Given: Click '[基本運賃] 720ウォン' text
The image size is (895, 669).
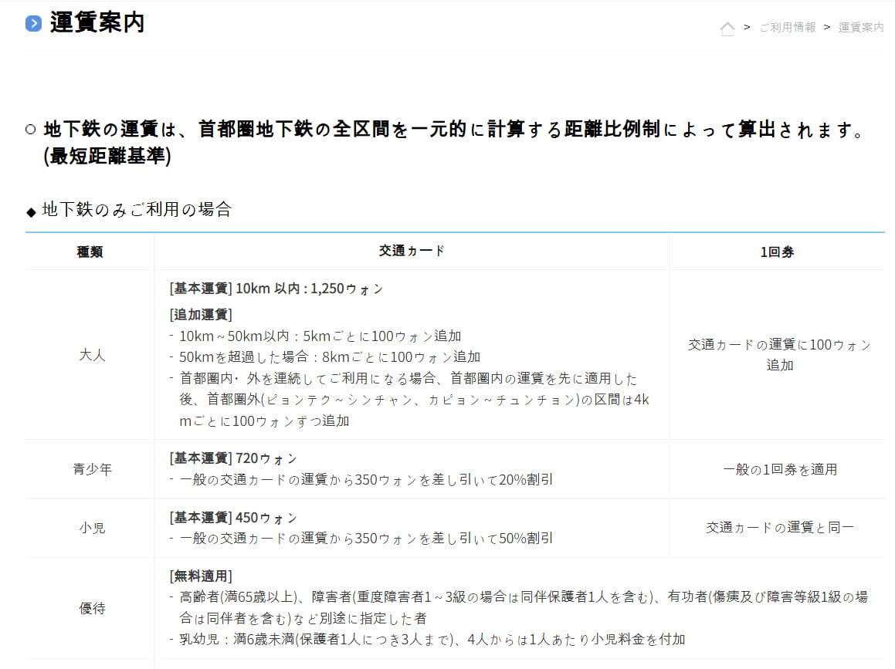Looking at the screenshot, I should coord(233,458).
